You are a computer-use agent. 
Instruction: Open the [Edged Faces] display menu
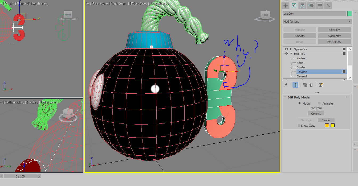(x=139, y=3)
